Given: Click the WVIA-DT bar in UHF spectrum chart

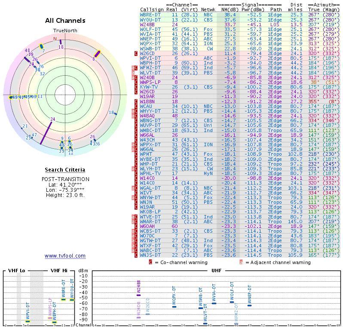Looking at the screenshot, I should tap(214, 303).
